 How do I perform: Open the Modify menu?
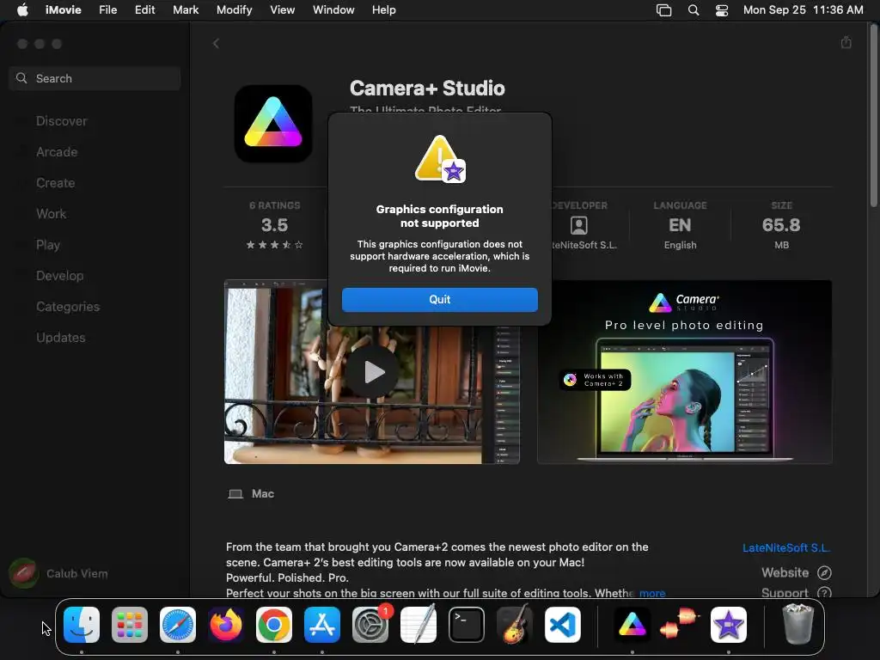[234, 10]
